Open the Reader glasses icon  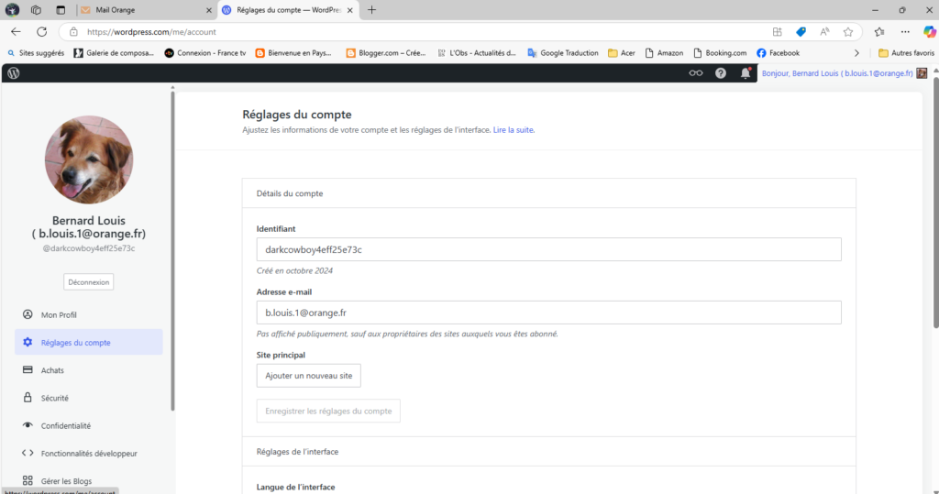click(696, 73)
